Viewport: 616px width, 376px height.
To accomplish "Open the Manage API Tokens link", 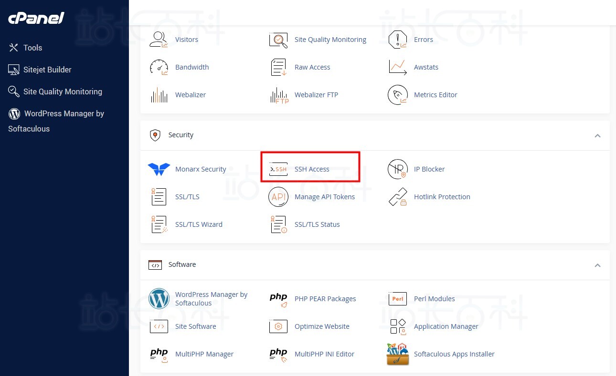I will pos(325,197).
